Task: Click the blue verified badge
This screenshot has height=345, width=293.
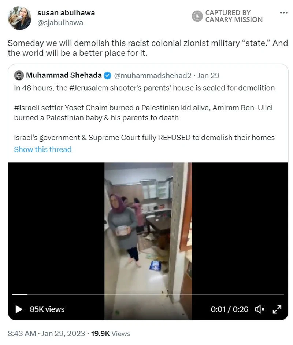Action: pyautogui.click(x=107, y=76)
